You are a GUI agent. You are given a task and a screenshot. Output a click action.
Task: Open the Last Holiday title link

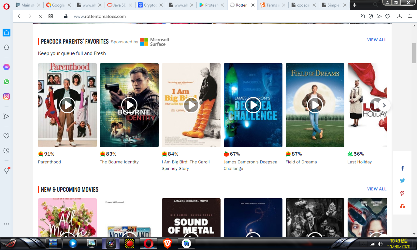360,162
